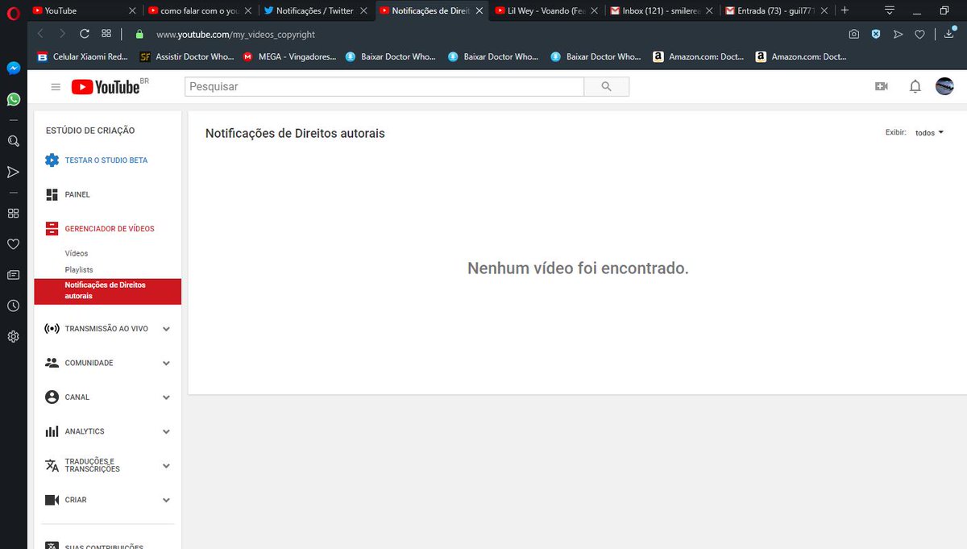Close the como falar com o you tab
Image resolution: width=967 pixels, height=549 pixels.
tap(248, 11)
